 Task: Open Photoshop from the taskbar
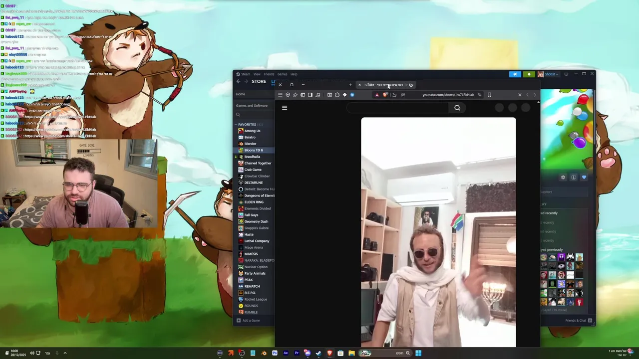coord(275,353)
